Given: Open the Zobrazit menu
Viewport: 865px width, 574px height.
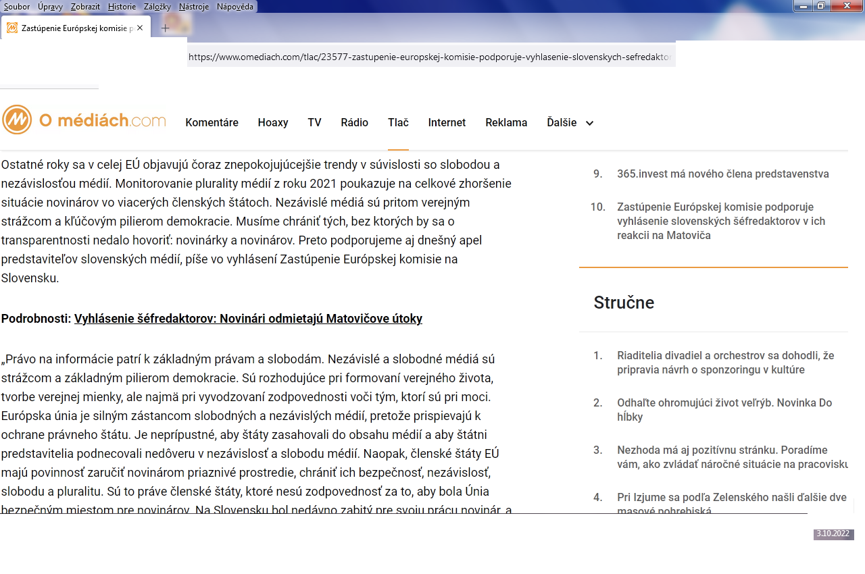Looking at the screenshot, I should [86, 7].
